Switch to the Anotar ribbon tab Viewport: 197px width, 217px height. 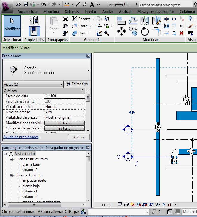point(107,12)
